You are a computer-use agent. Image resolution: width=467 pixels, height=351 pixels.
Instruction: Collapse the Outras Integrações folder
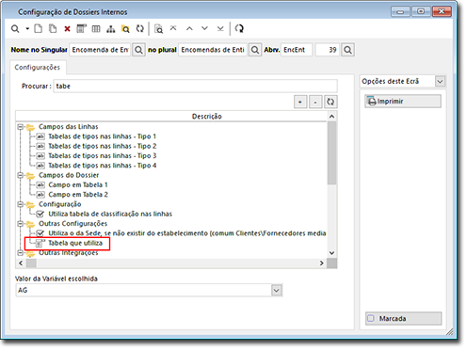21,253
